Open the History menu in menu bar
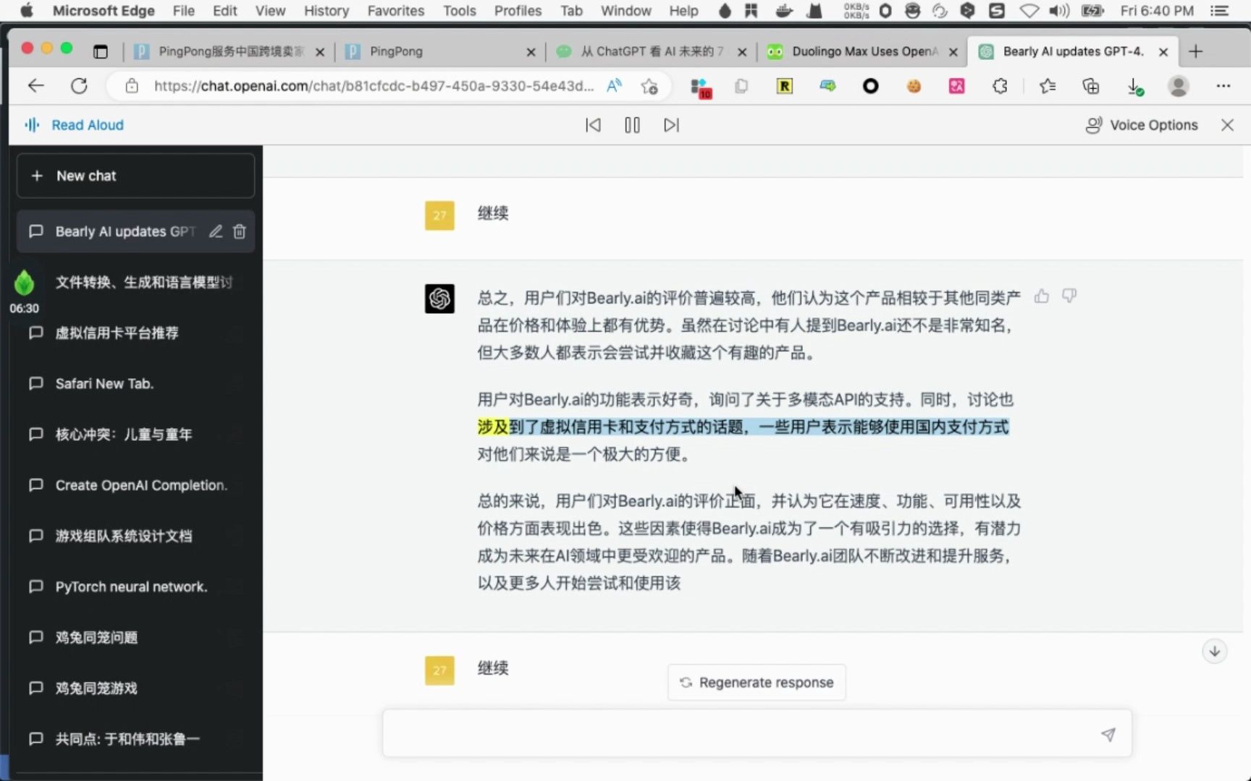Image resolution: width=1251 pixels, height=781 pixels. click(326, 10)
